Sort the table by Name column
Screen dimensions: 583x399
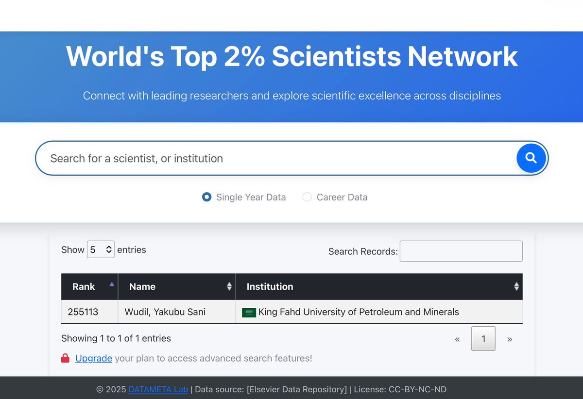tap(177, 286)
